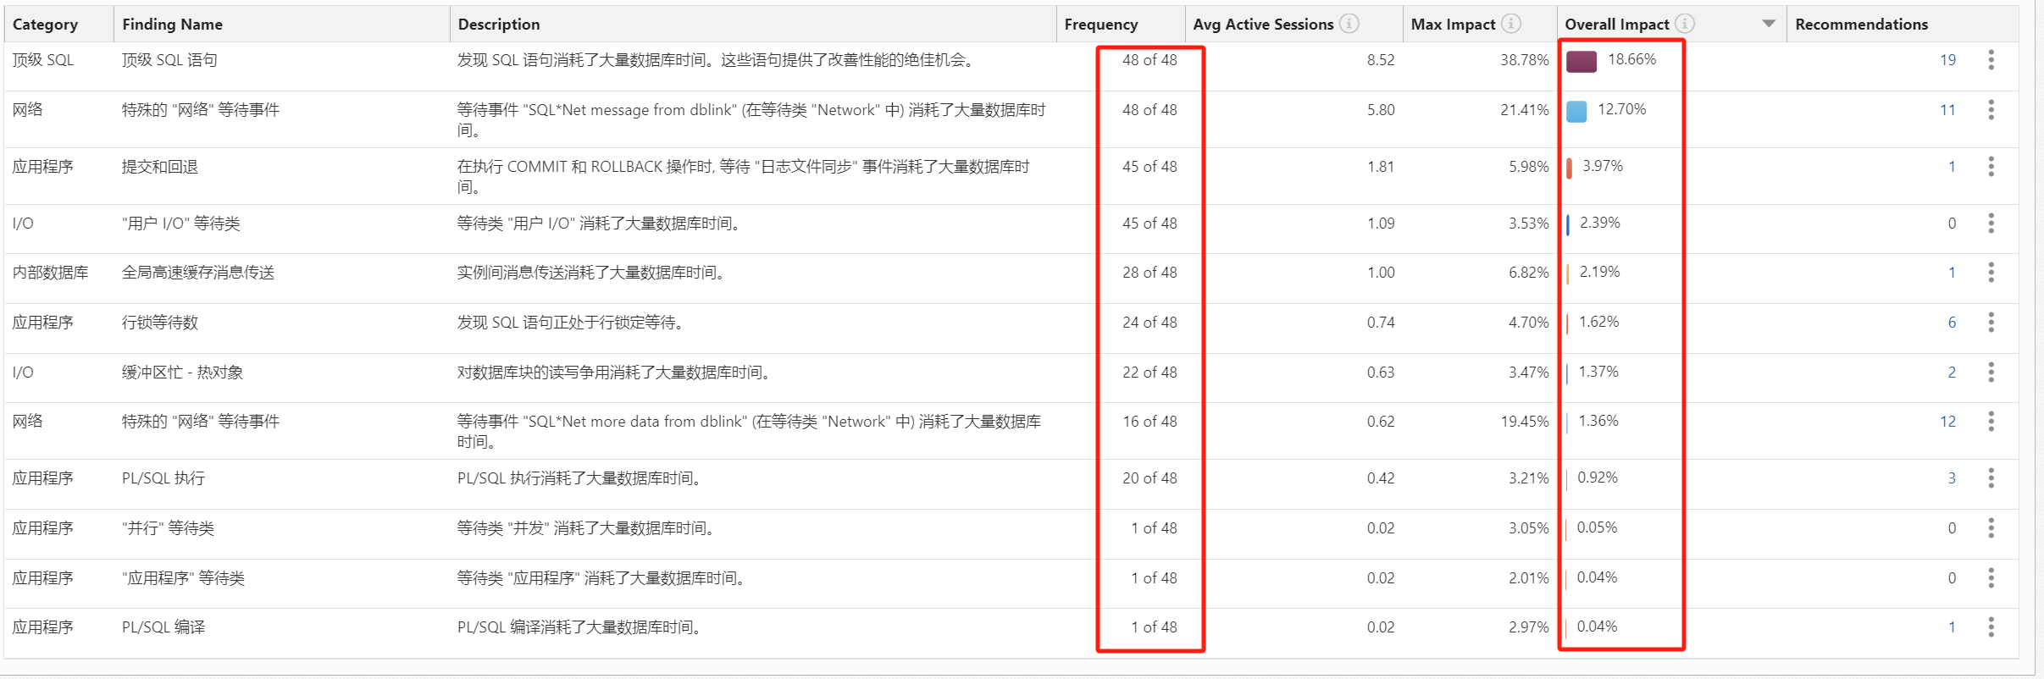This screenshot has height=679, width=2044.
Task: Click the 内部数据库 category cell
Action: pyautogui.click(x=50, y=273)
